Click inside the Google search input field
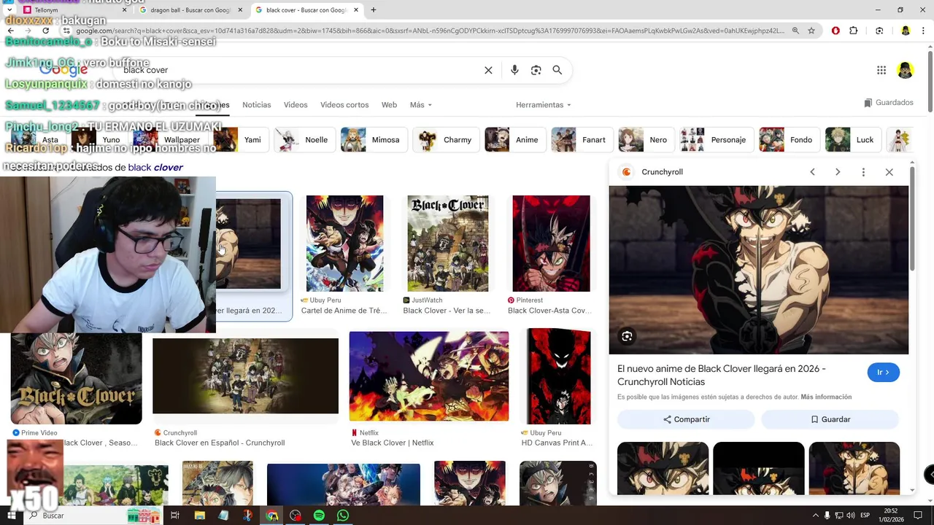 pyautogui.click(x=299, y=70)
